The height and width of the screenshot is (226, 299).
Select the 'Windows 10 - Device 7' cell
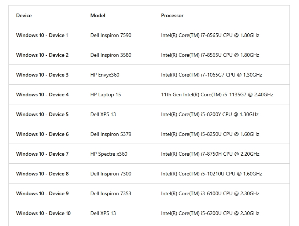click(x=42, y=154)
